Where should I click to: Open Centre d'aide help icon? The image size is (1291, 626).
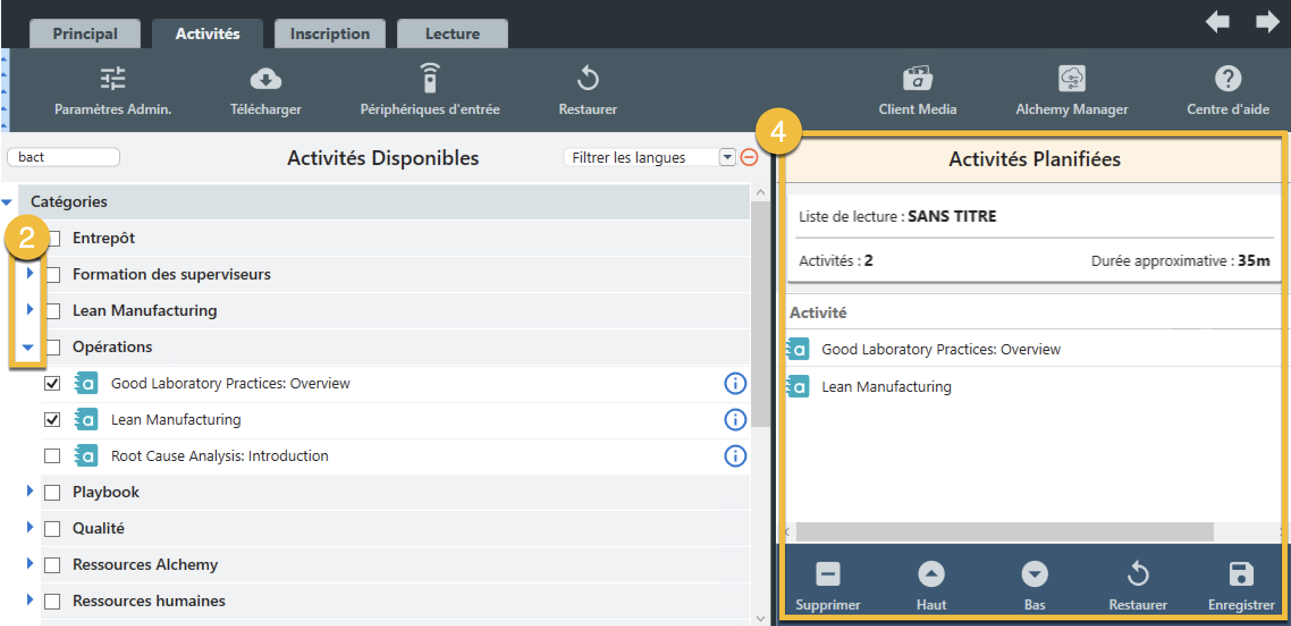1228,79
